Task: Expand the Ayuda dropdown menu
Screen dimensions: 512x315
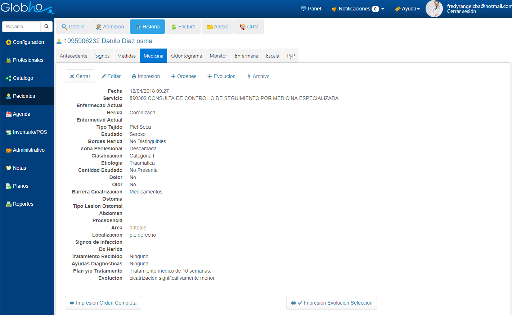Action: (407, 9)
